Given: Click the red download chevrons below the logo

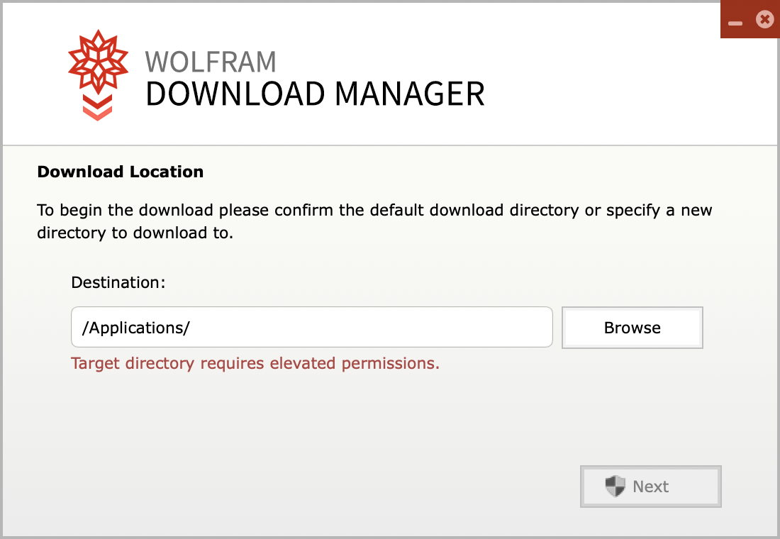Looking at the screenshot, I should click(98, 107).
